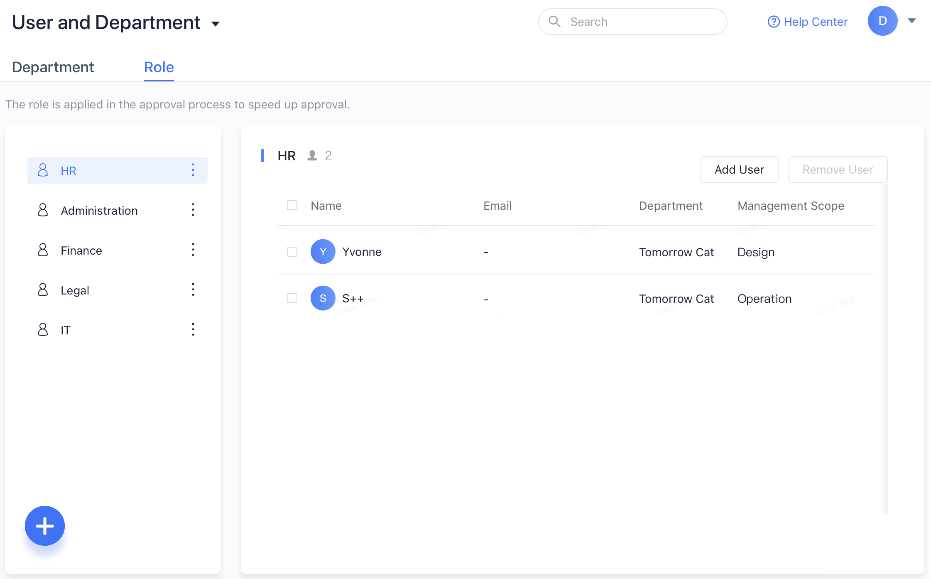Open three-dot menu for HR role
The image size is (931, 579).
click(x=193, y=170)
